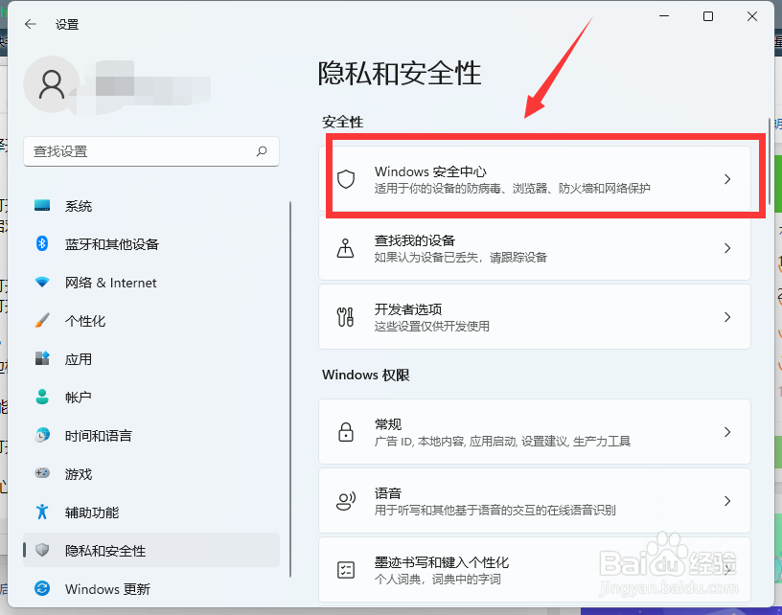Image resolution: width=782 pixels, height=615 pixels.
Task: Open Windows 更新 settings category
Action: click(151, 588)
